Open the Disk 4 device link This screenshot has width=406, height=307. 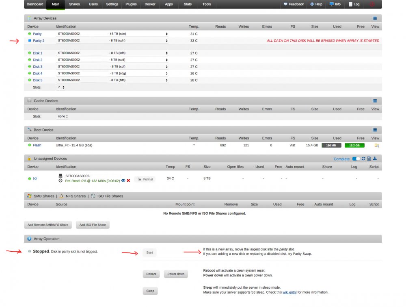click(37, 73)
